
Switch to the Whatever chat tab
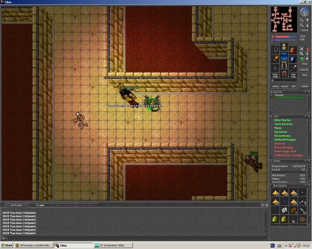coord(63,205)
